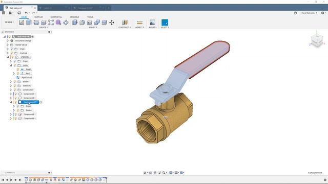Image resolution: width=328 pixels, height=184 pixels.
Task: Open the DESIGN workspace dropdown
Action: pos(9,22)
